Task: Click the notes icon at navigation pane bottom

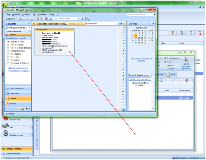Action: pyautogui.click(x=19, y=109)
